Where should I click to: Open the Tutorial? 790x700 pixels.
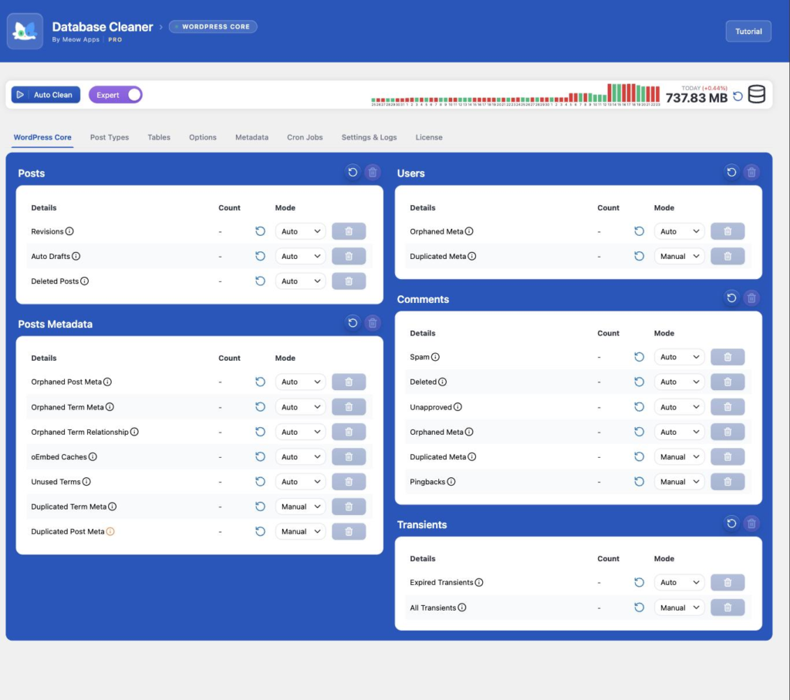748,32
